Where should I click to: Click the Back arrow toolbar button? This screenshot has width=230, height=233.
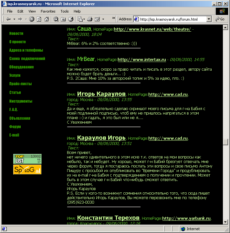pos(8,19)
